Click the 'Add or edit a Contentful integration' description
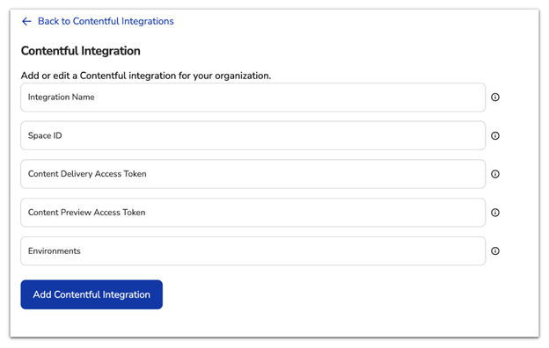The height and width of the screenshot is (348, 549). (146, 76)
